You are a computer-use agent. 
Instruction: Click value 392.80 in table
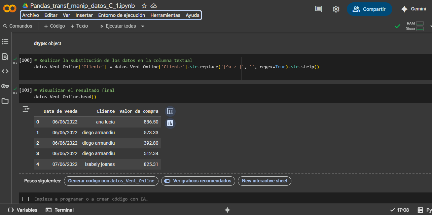151,143
